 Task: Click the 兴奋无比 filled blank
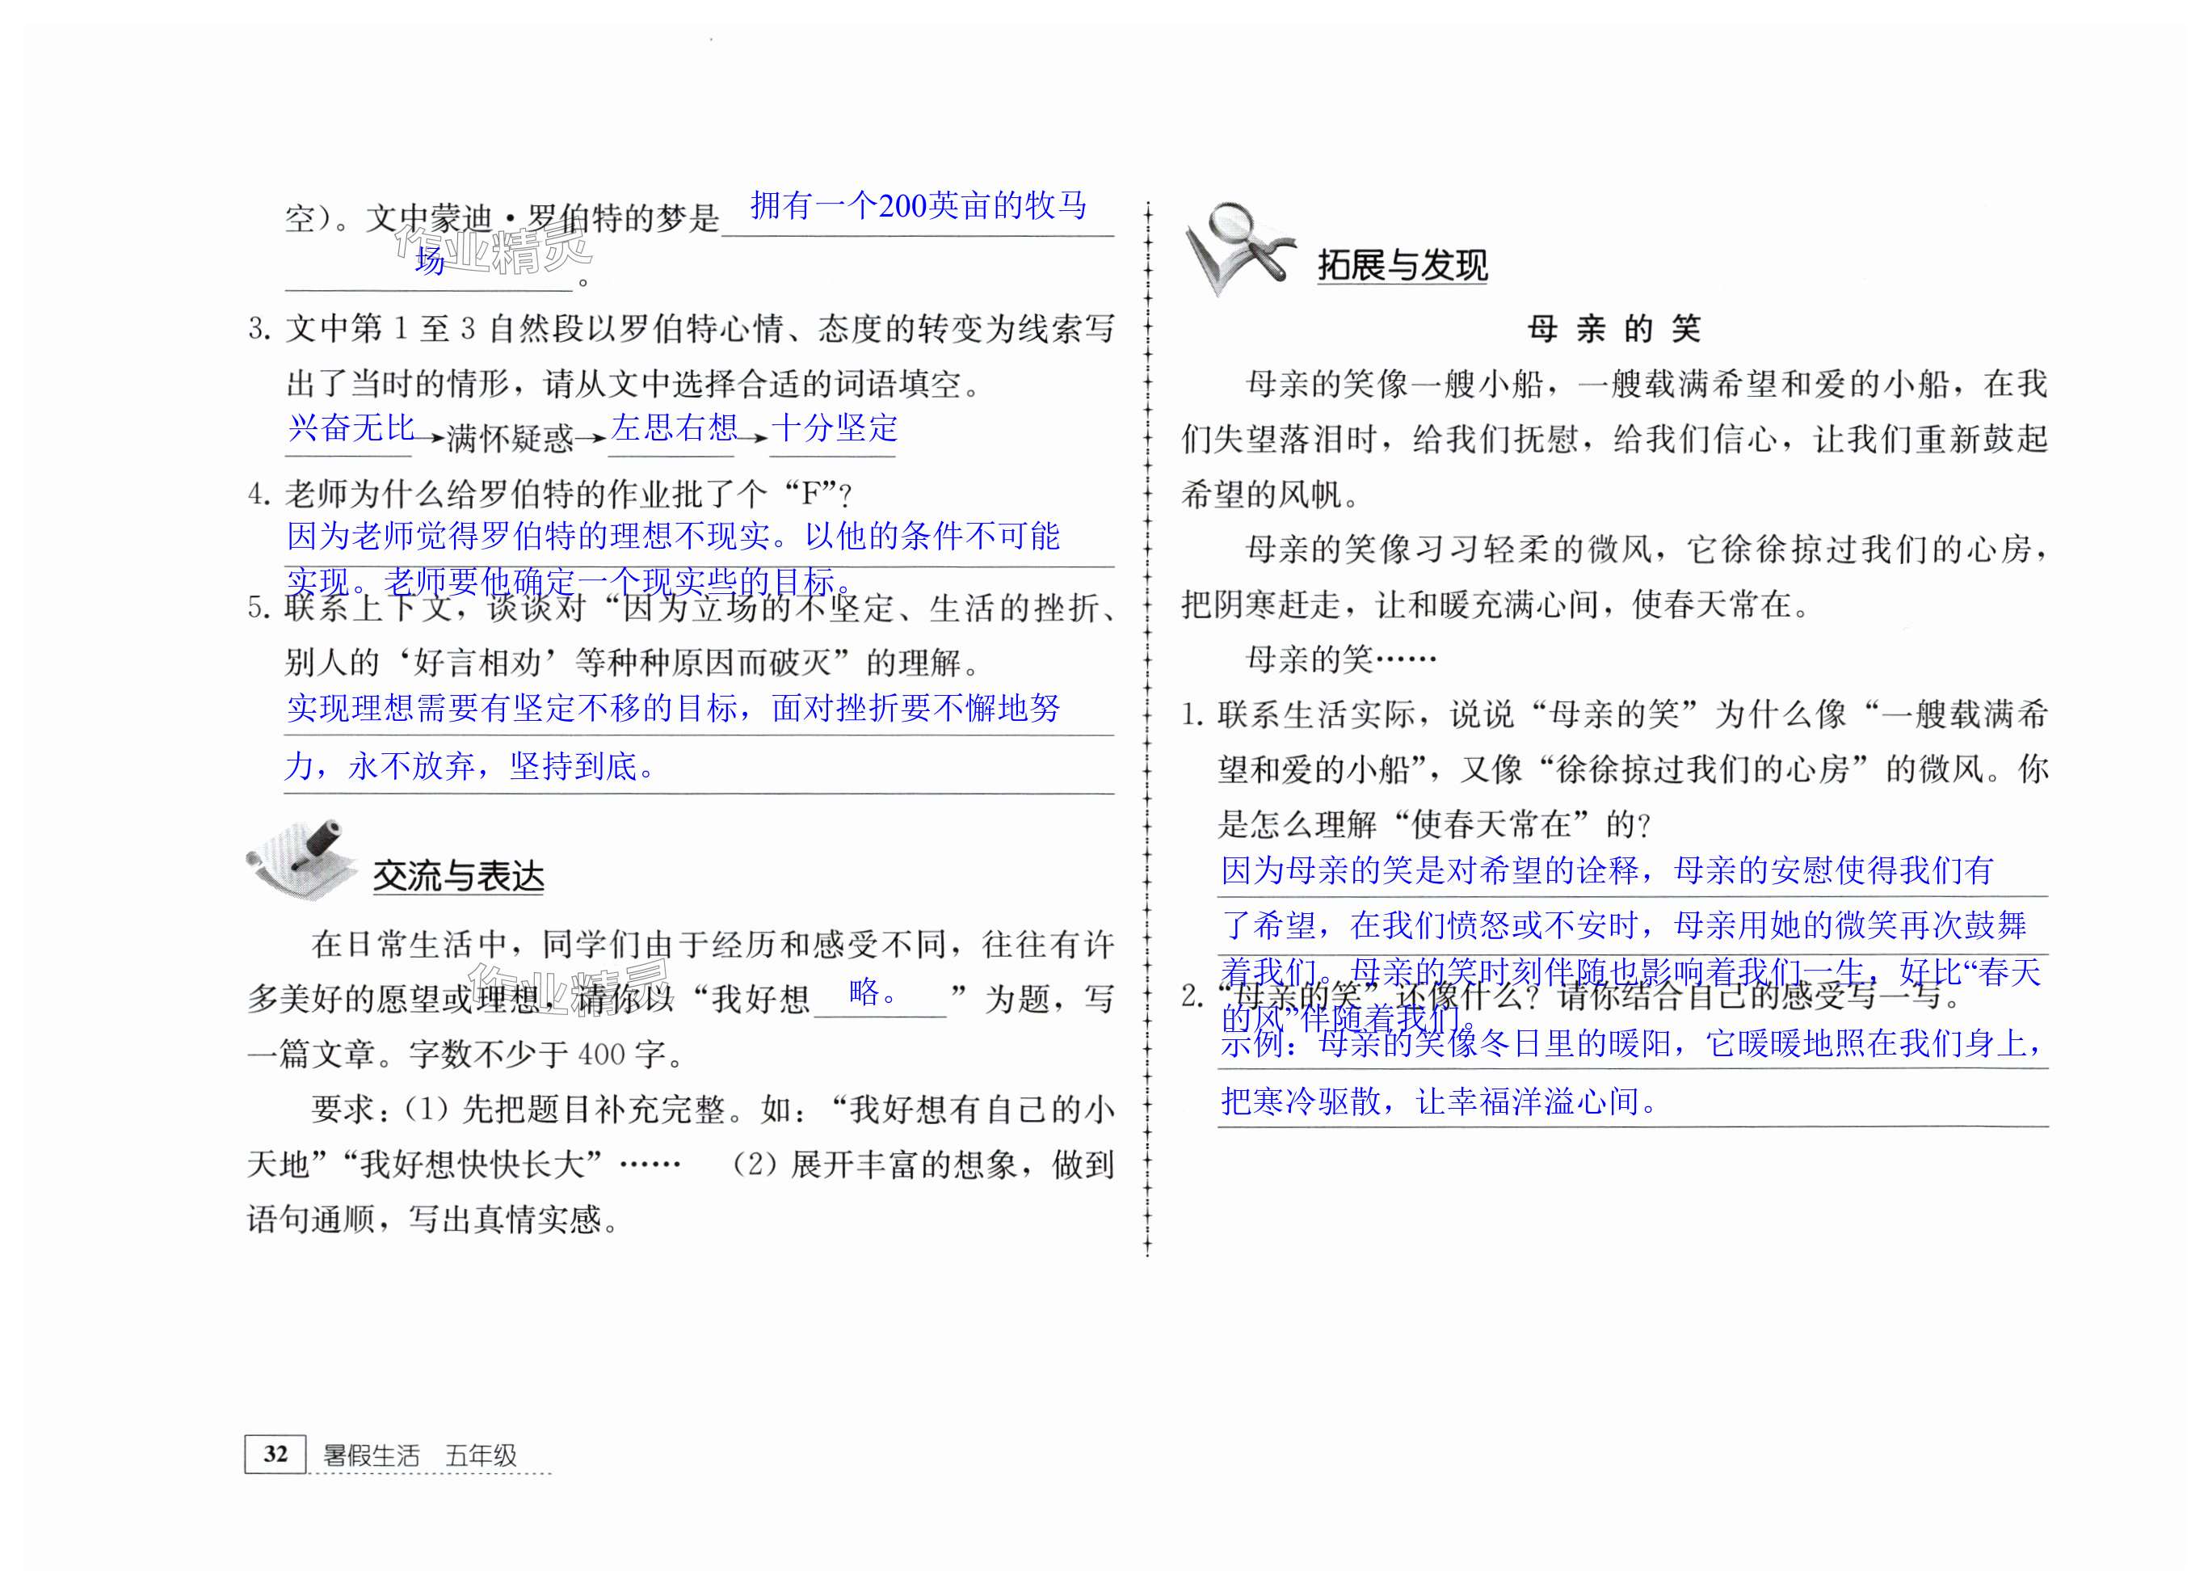(x=351, y=427)
